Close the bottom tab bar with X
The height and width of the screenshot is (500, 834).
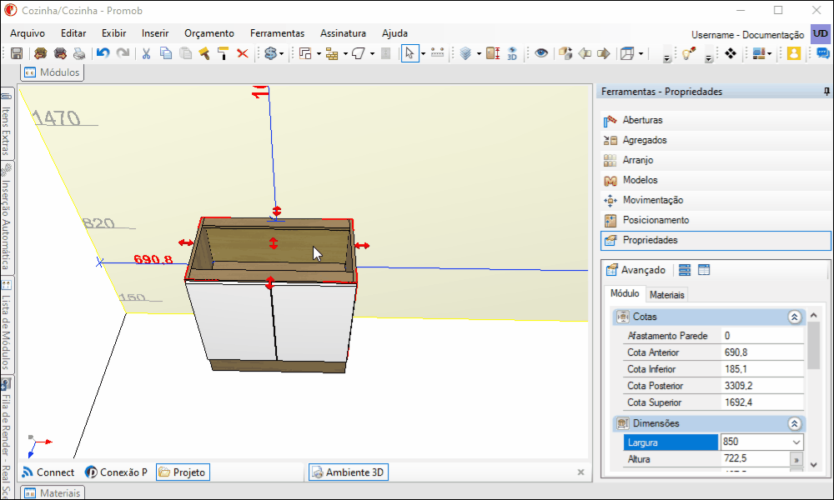click(x=580, y=472)
